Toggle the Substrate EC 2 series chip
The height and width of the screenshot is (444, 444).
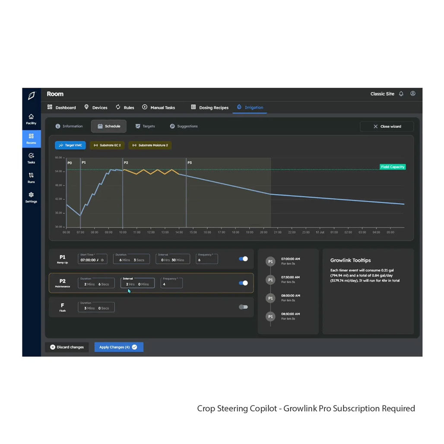pyautogui.click(x=107, y=145)
